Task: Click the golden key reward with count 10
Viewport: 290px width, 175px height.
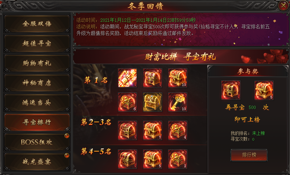Action: pyautogui.click(x=177, y=102)
